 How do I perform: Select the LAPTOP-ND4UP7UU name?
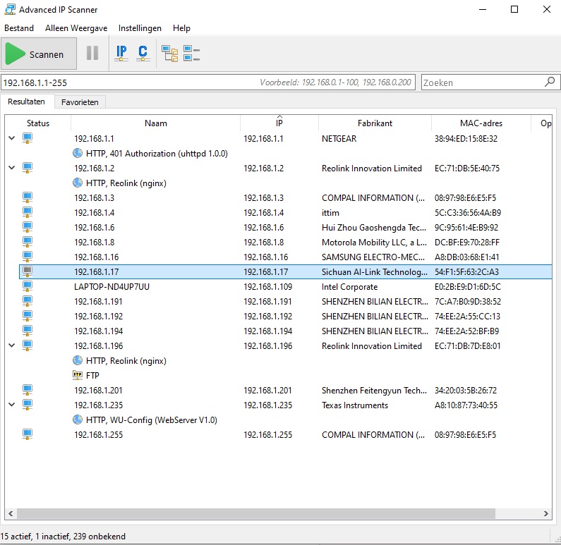(111, 287)
